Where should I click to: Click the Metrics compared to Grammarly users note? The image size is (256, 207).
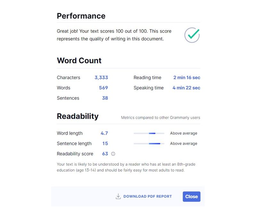pyautogui.click(x=161, y=118)
